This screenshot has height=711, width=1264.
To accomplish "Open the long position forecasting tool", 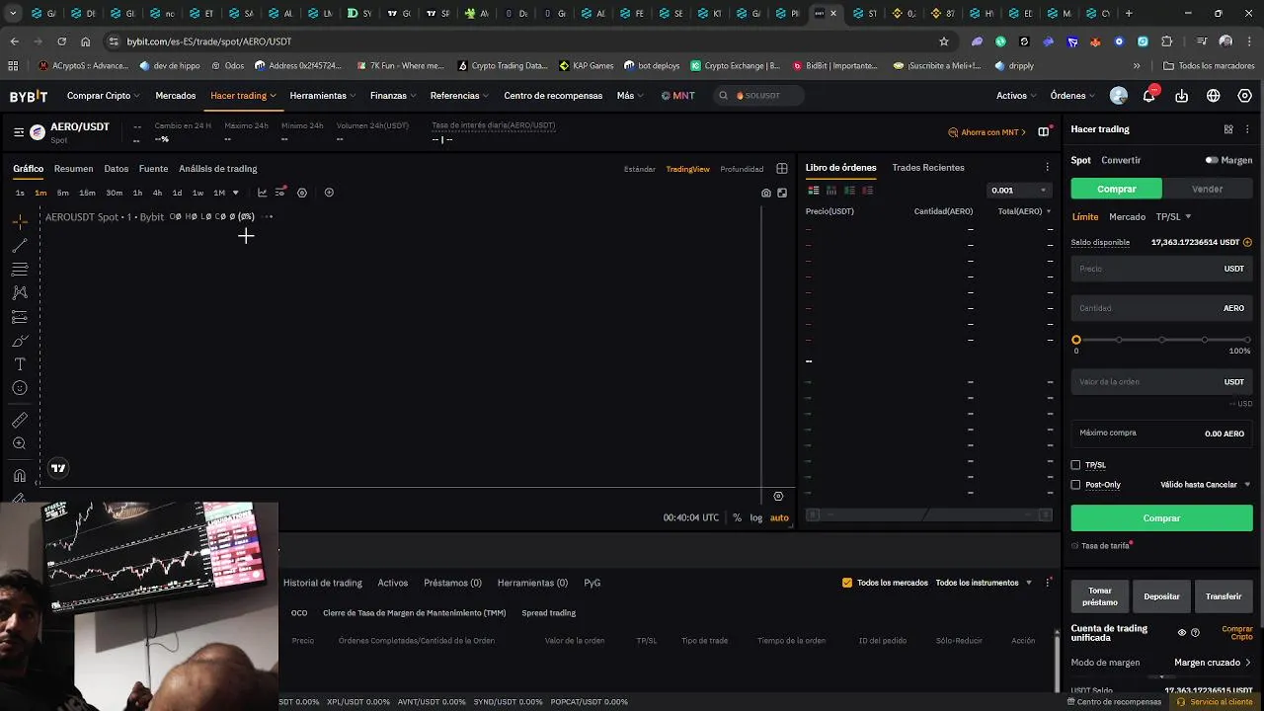I will 20,317.
